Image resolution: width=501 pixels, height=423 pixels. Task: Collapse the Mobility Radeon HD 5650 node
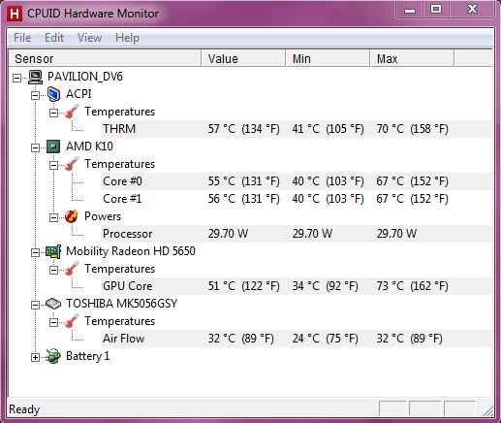35,252
